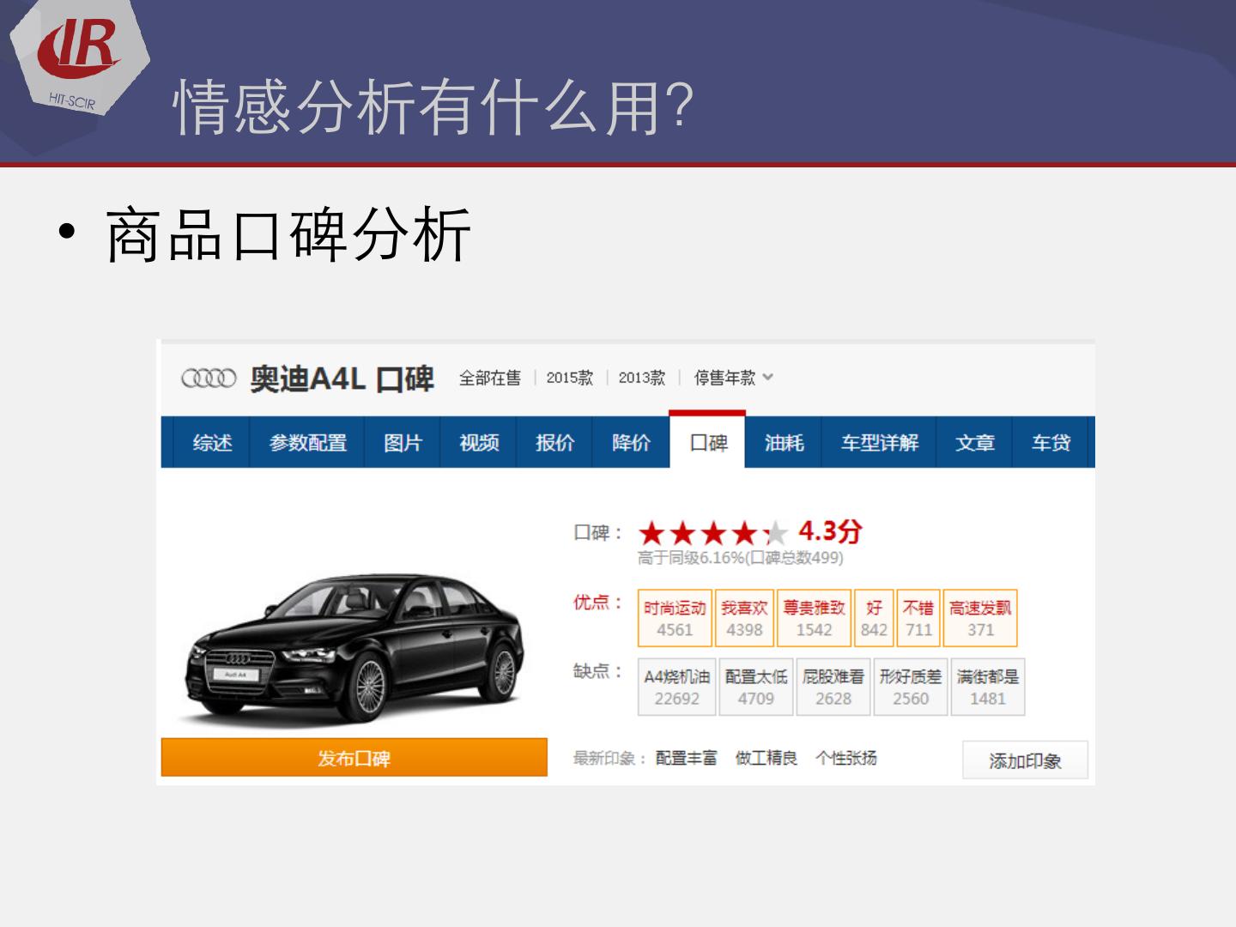Select the 2015款 link
Viewport: 1236px width, 927px height.
pyautogui.click(x=570, y=378)
